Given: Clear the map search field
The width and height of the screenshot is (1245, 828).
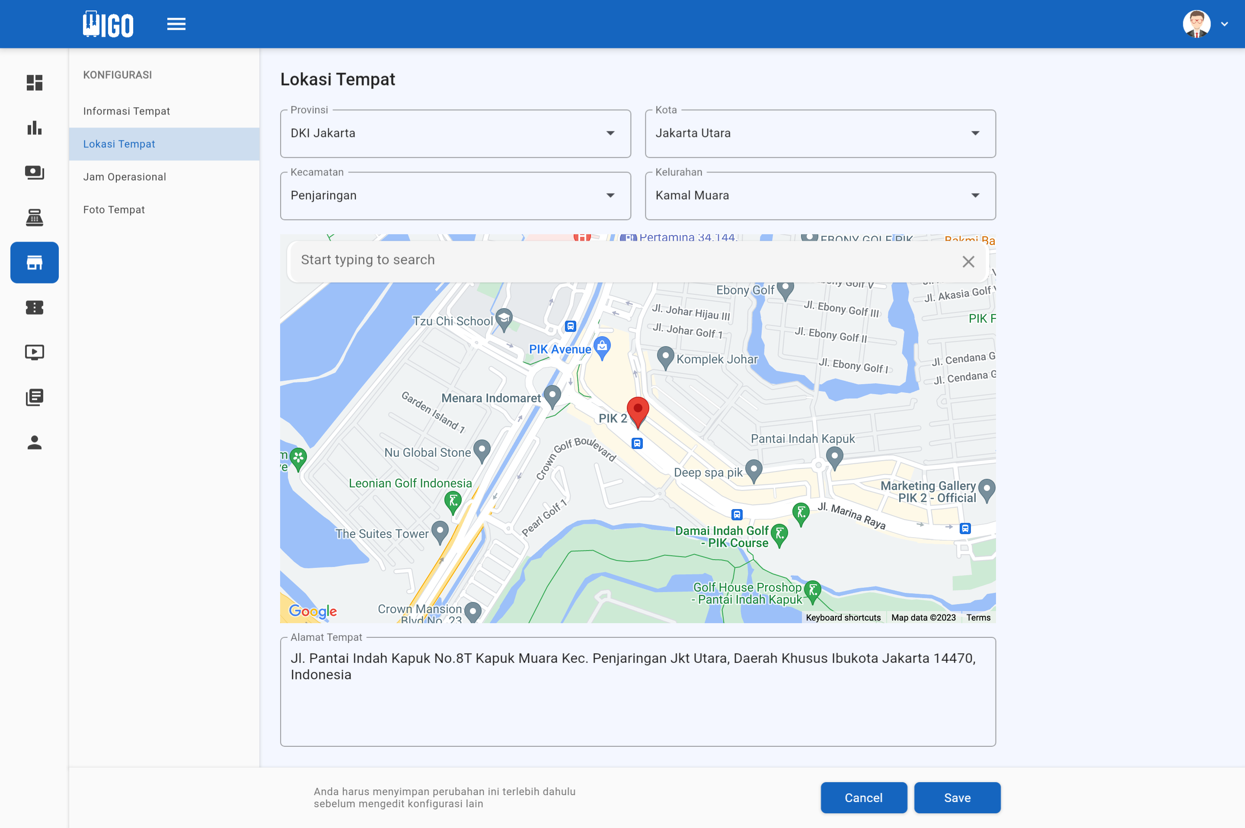Looking at the screenshot, I should (968, 261).
